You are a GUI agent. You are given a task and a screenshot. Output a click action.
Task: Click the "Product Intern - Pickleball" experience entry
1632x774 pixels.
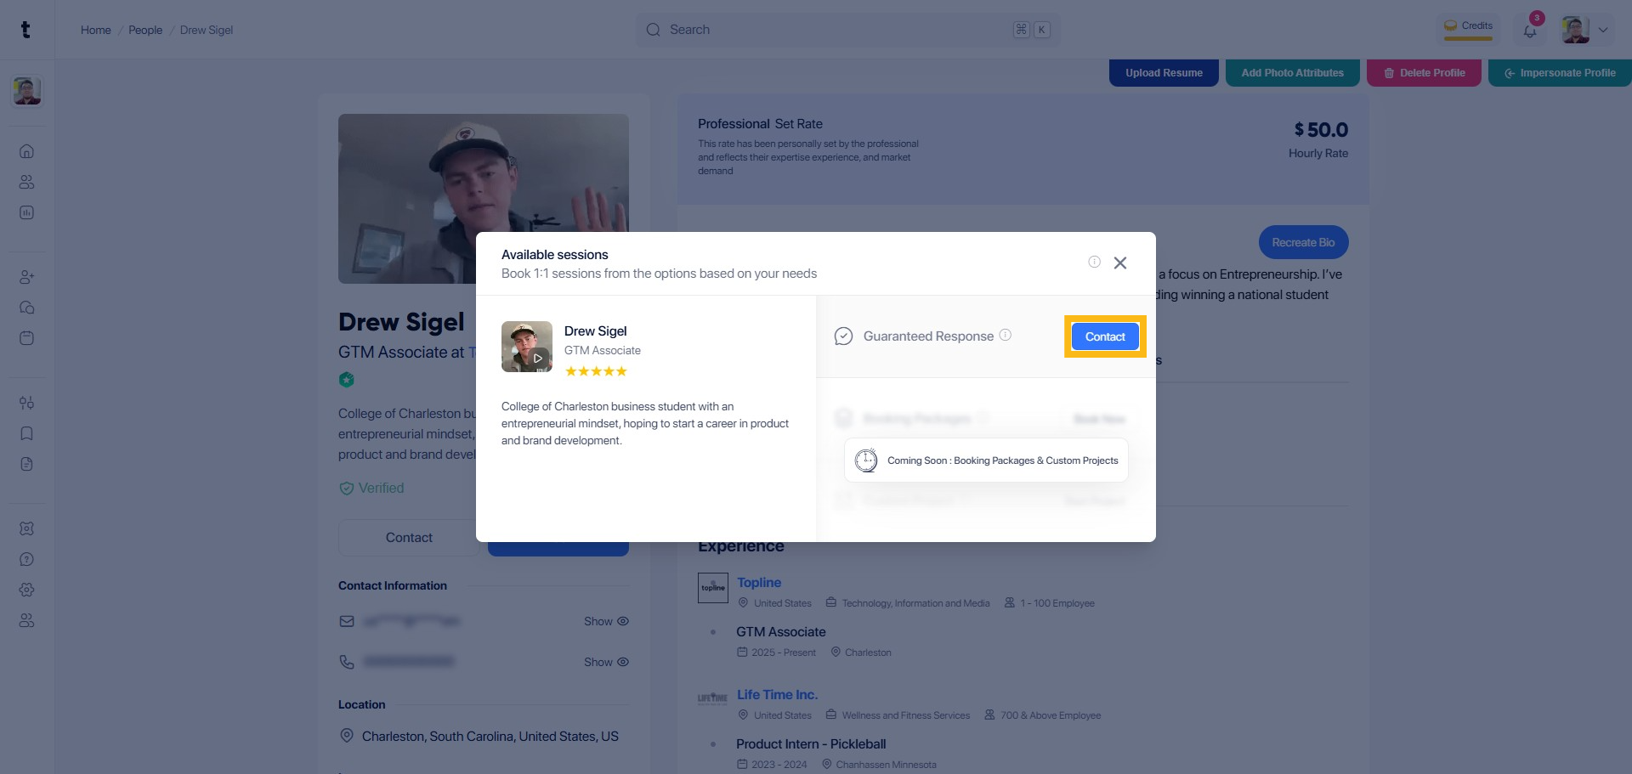(x=811, y=744)
